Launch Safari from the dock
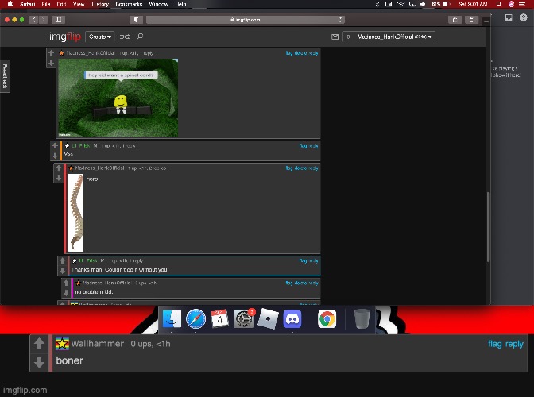The image size is (534, 397). [196, 319]
